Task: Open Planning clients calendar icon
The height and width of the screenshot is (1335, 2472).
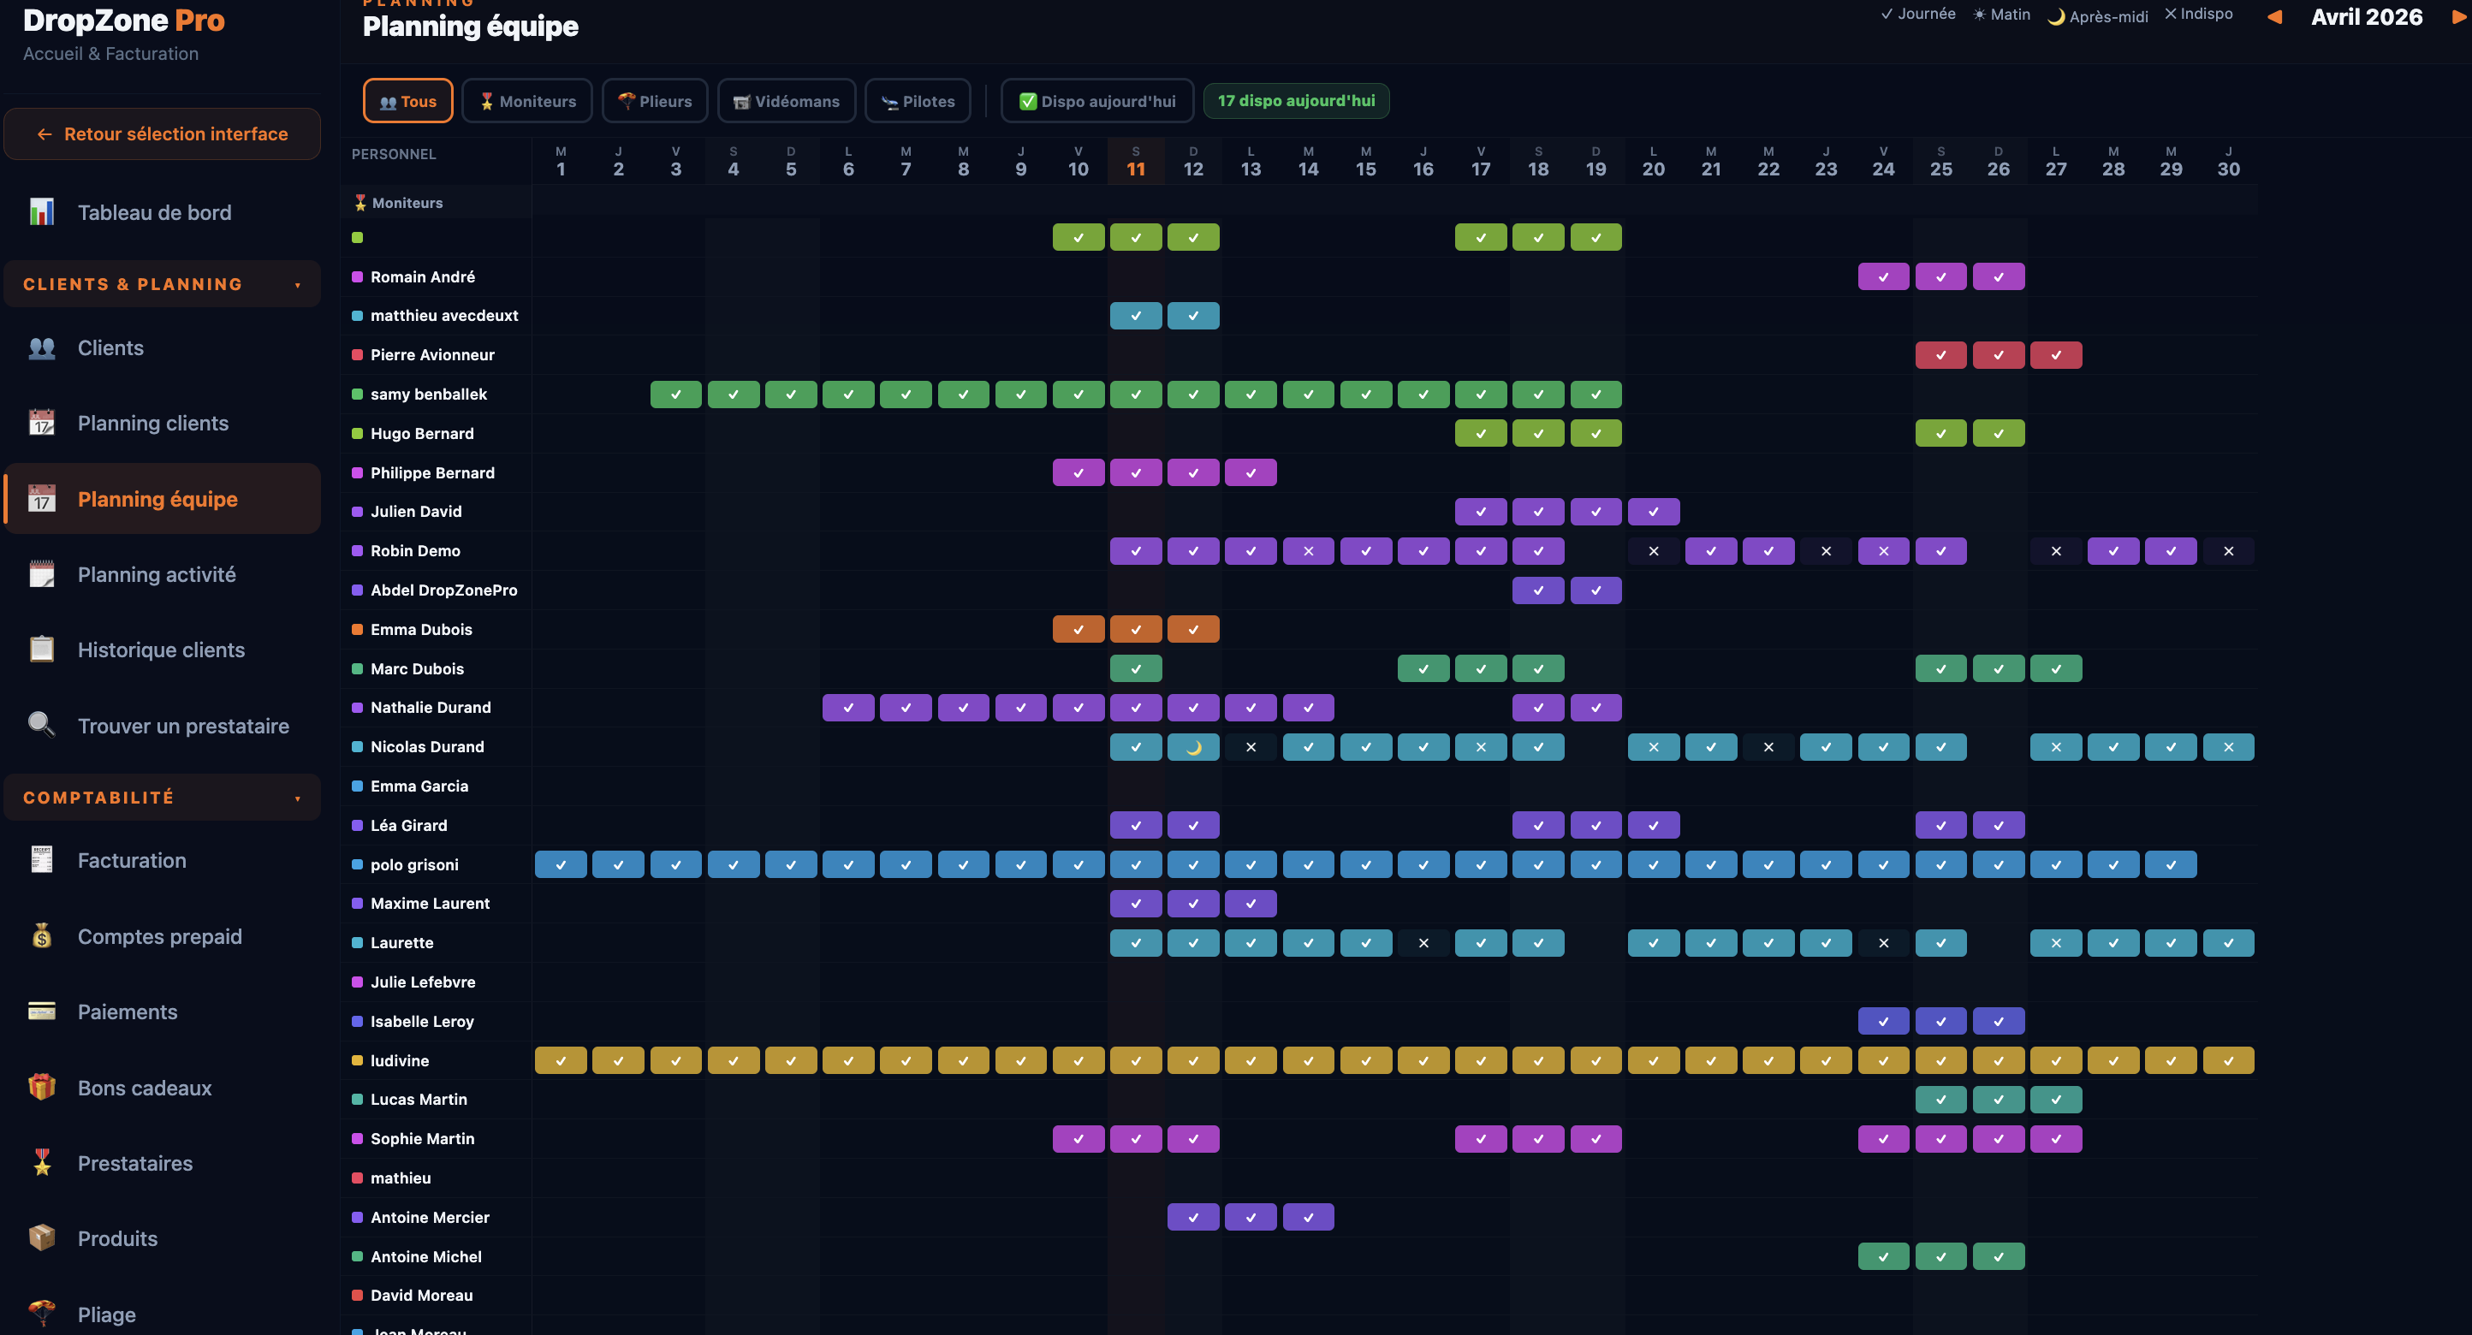Action: tap(41, 424)
